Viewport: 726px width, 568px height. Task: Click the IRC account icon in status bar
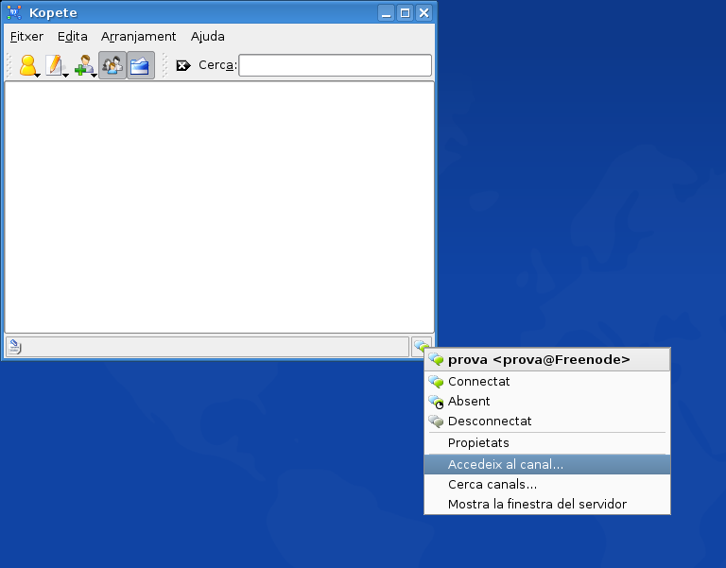(x=420, y=345)
